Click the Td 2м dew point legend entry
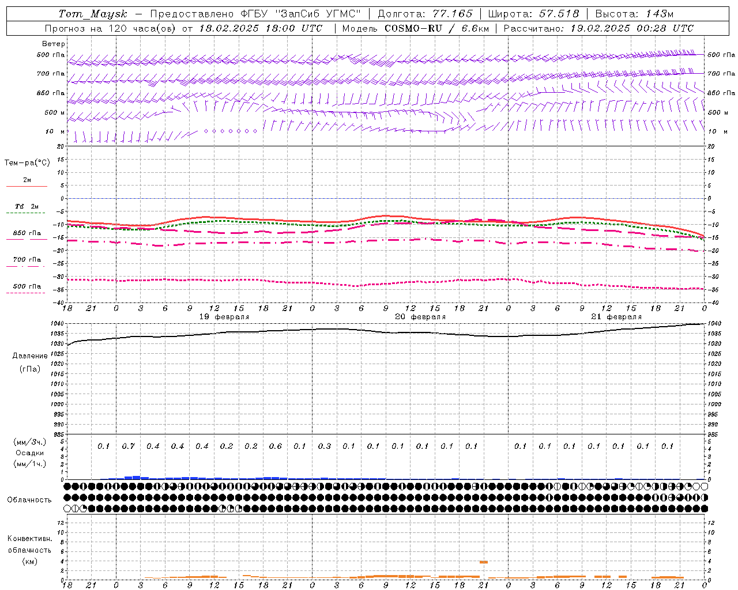Screen dimensions: 738x590 27,206
